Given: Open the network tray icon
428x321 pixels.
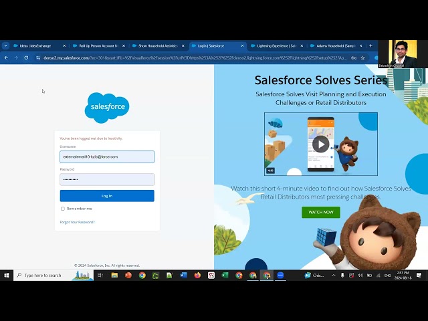Looking at the screenshot, I should point(379,276).
